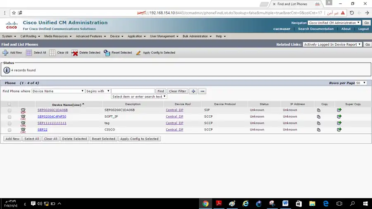This screenshot has height=209, width=372.
Task: Open the Cisco logo home link
Action: click(12, 25)
